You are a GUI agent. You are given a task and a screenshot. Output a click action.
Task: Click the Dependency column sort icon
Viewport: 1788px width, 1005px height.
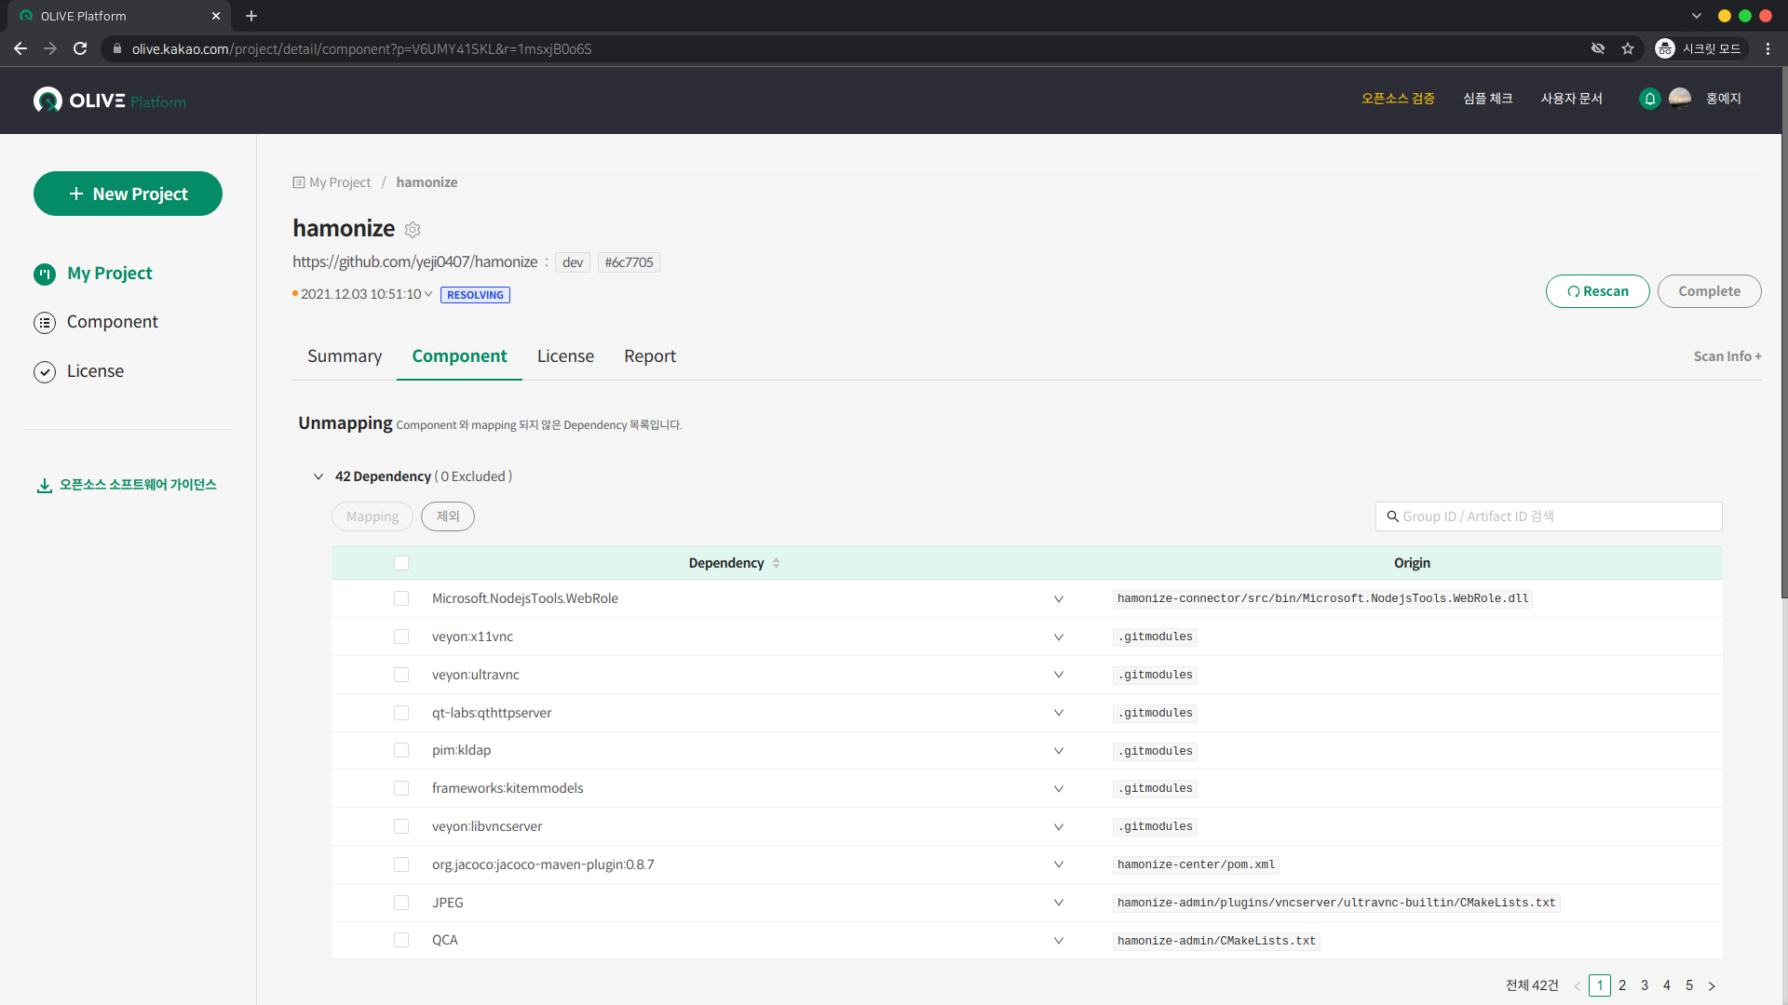pos(776,563)
